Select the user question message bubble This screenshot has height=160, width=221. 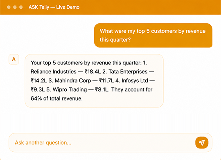pyautogui.click(x=153, y=35)
